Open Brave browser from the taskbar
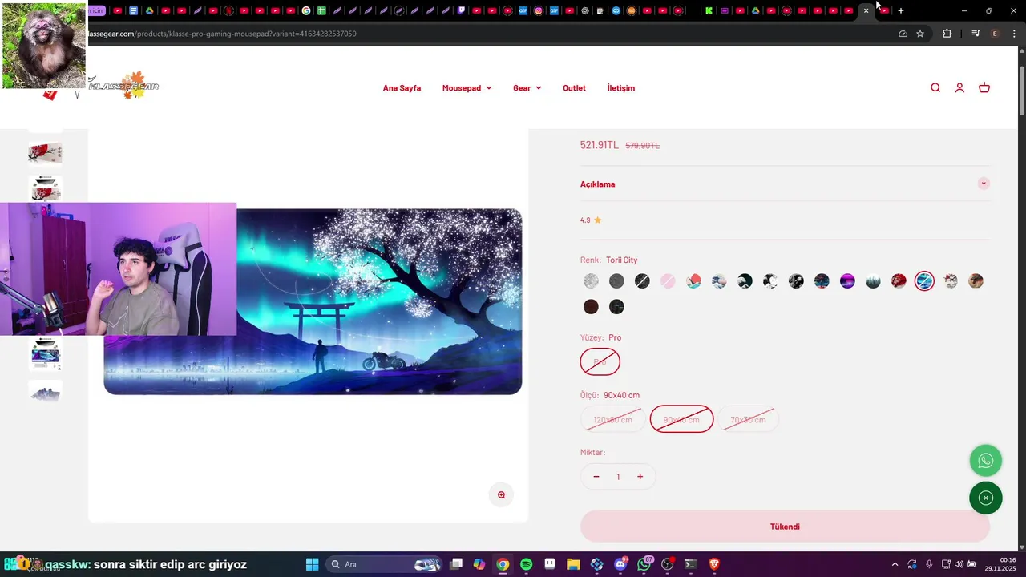This screenshot has height=577, width=1026. pos(714,564)
